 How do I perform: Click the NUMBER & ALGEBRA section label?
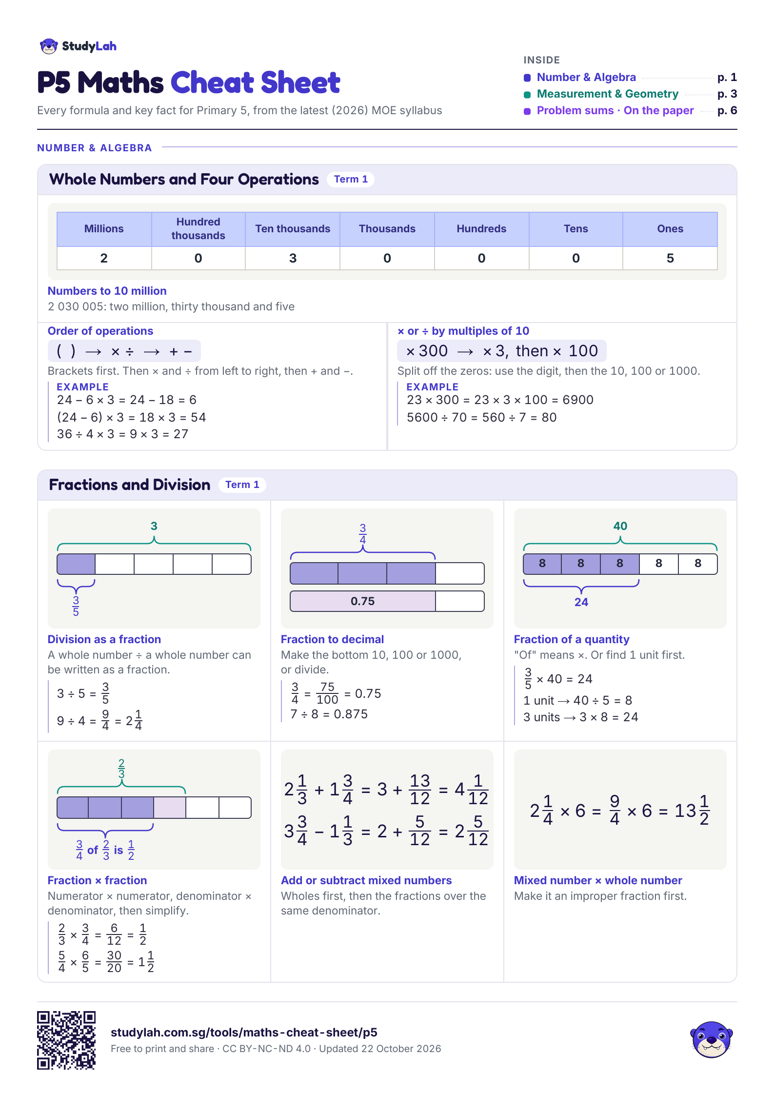pos(95,148)
